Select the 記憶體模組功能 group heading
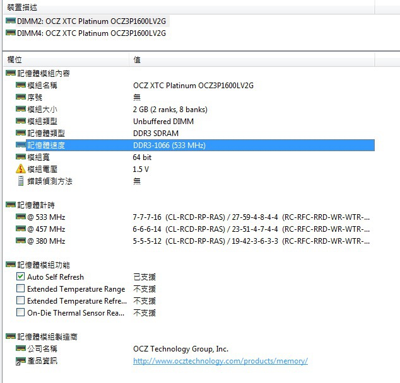This screenshot has height=383, width=400. (x=44, y=265)
